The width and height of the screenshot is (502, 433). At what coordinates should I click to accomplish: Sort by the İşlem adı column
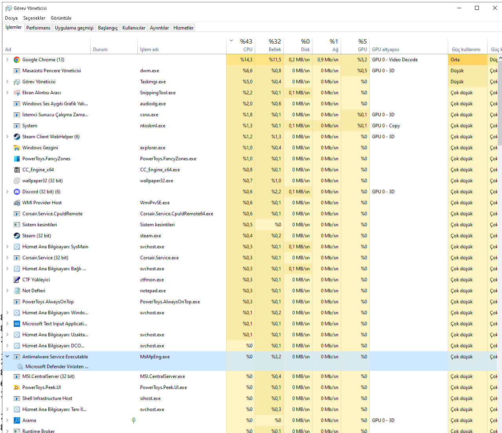coord(182,46)
